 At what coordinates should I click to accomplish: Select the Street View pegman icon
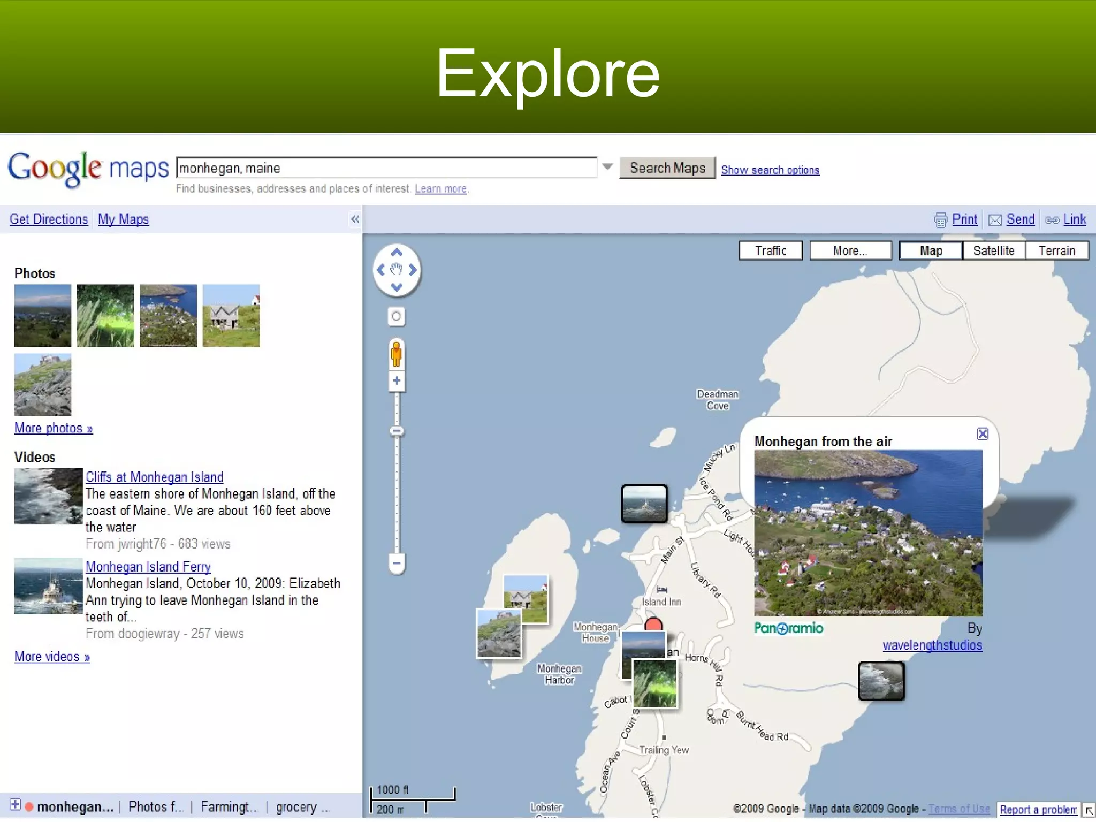(x=396, y=354)
